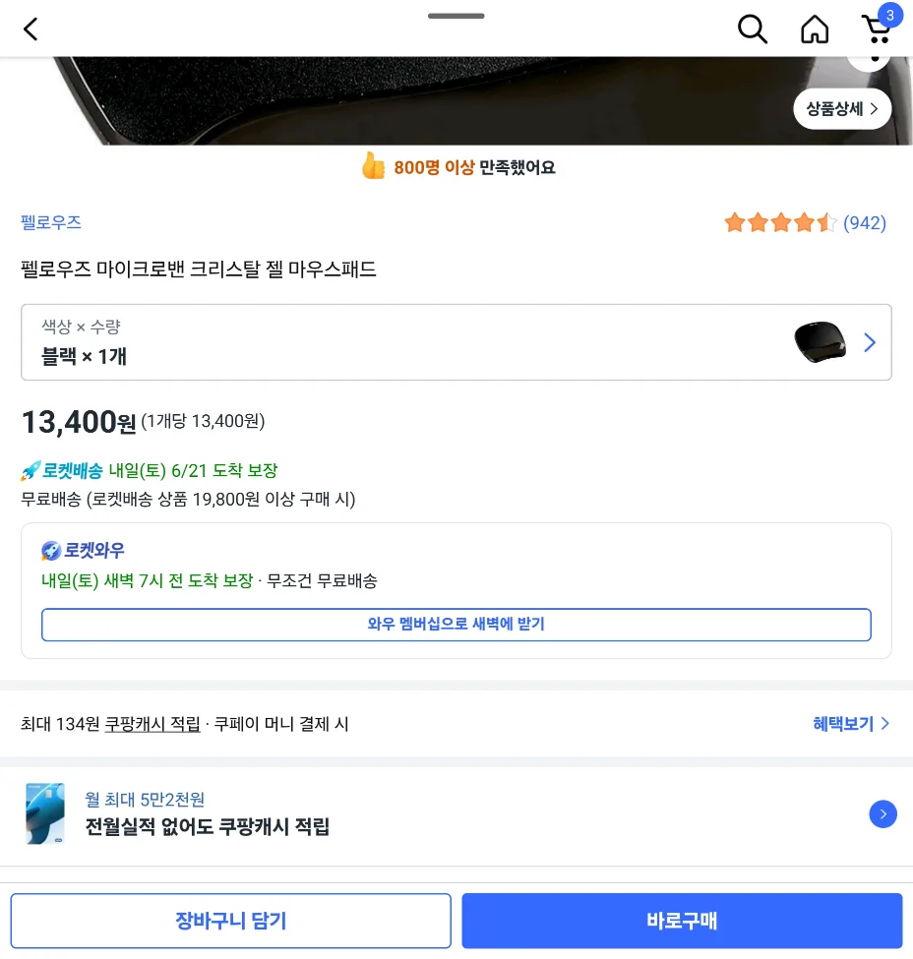Tap 장바구니 담기 add to cart
913x959 pixels.
coord(230,921)
